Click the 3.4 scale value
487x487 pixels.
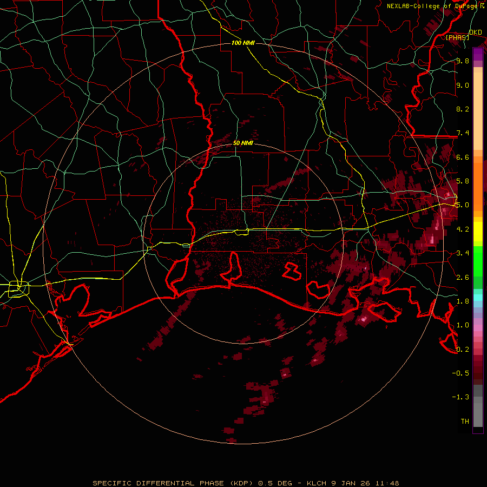pyautogui.click(x=463, y=253)
